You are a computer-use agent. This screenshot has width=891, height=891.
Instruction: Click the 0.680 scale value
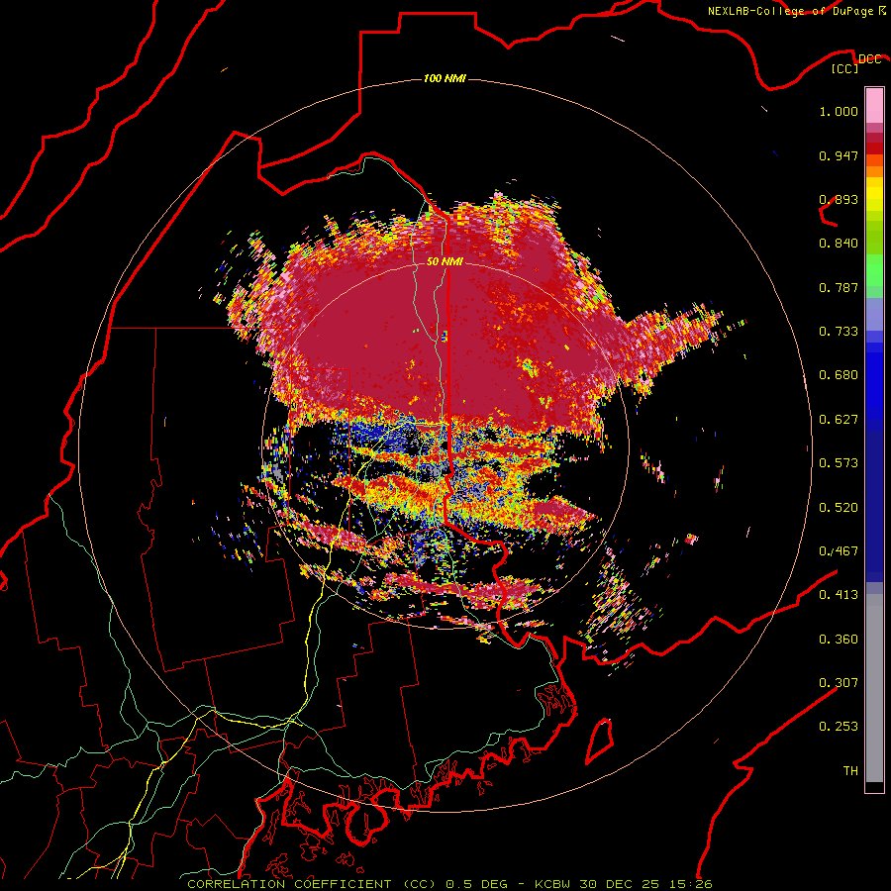pos(839,375)
